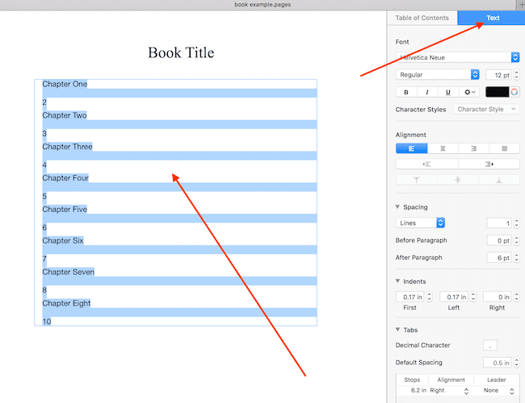Image resolution: width=525 pixels, height=403 pixels.
Task: Click the black text color swatch
Action: click(498, 92)
